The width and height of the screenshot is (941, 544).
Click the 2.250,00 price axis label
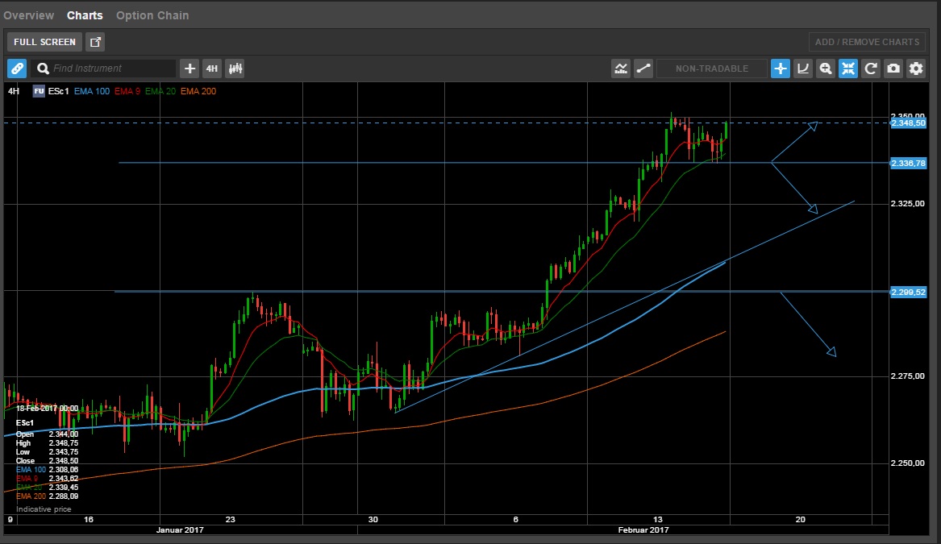point(907,463)
